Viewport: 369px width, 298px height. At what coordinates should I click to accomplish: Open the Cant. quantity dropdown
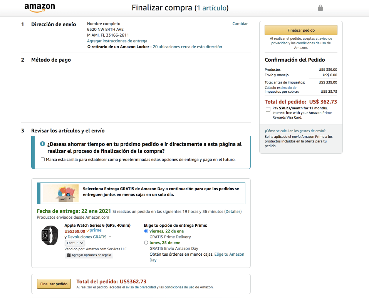tap(74, 243)
